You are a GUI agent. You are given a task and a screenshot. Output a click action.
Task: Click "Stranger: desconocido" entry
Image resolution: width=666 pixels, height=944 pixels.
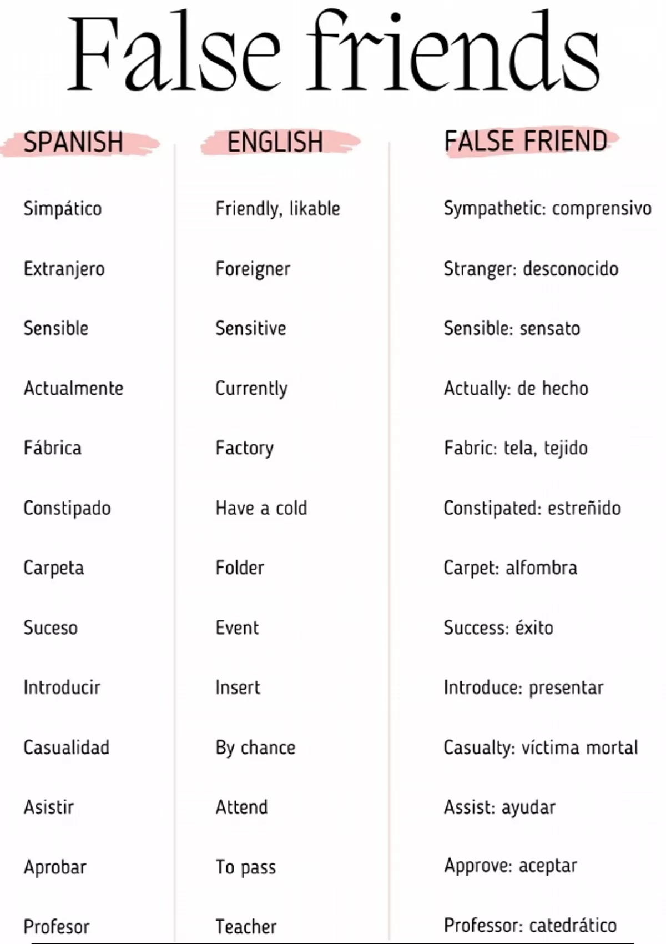click(x=531, y=269)
